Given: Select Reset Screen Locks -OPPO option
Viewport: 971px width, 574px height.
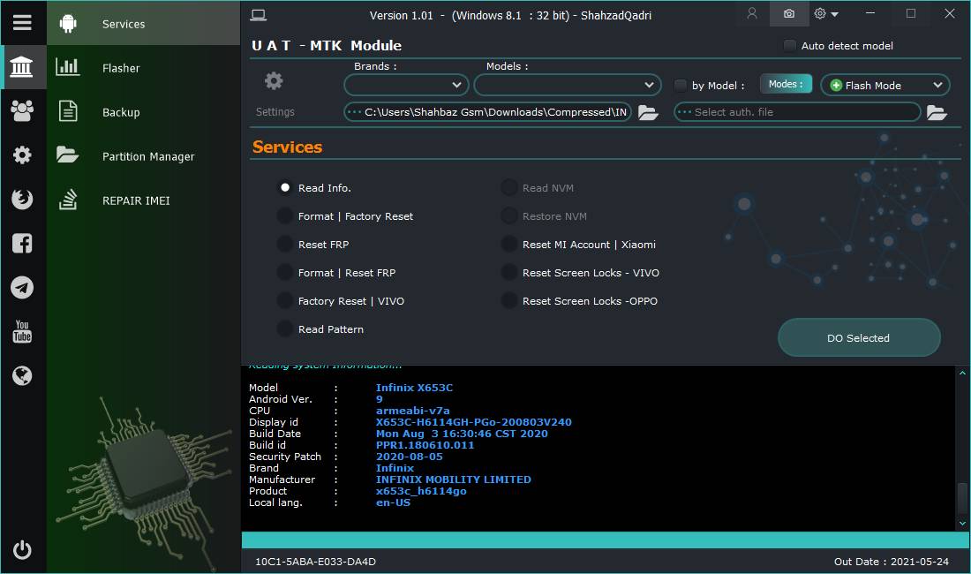Looking at the screenshot, I should pyautogui.click(x=509, y=301).
